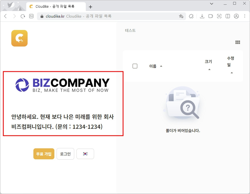The height and width of the screenshot is (194, 250).
Task: Switch to grid view icon
Action: click(238, 42)
